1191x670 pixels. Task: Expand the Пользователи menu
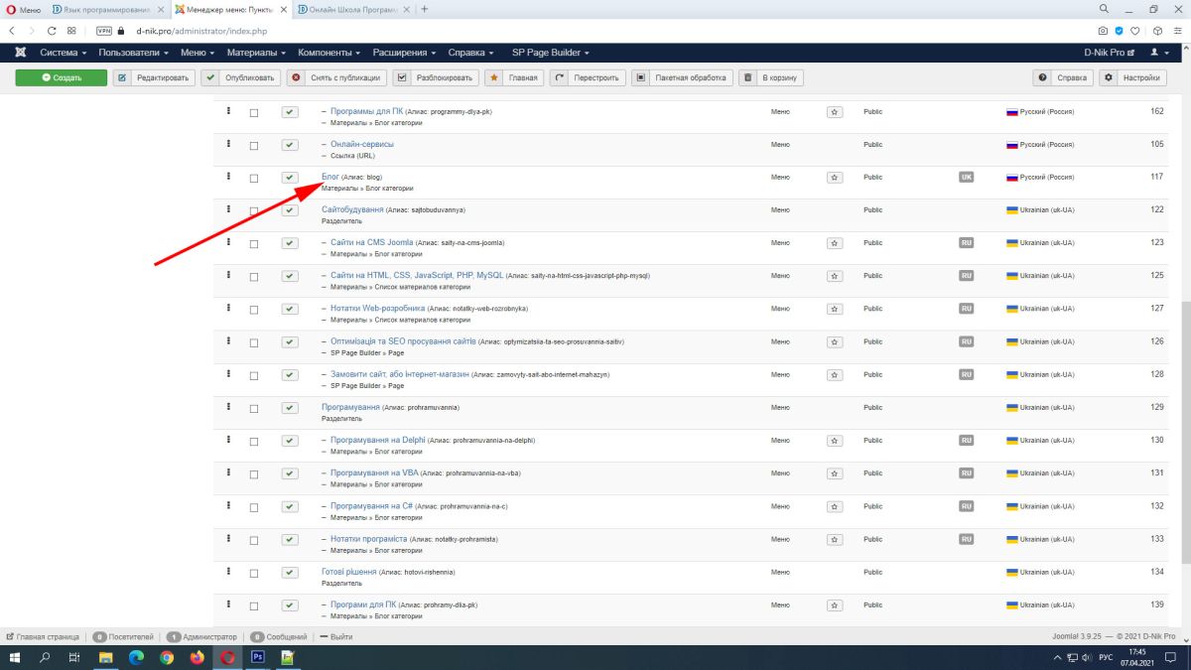point(133,52)
